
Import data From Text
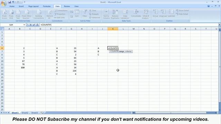coord(18,14)
